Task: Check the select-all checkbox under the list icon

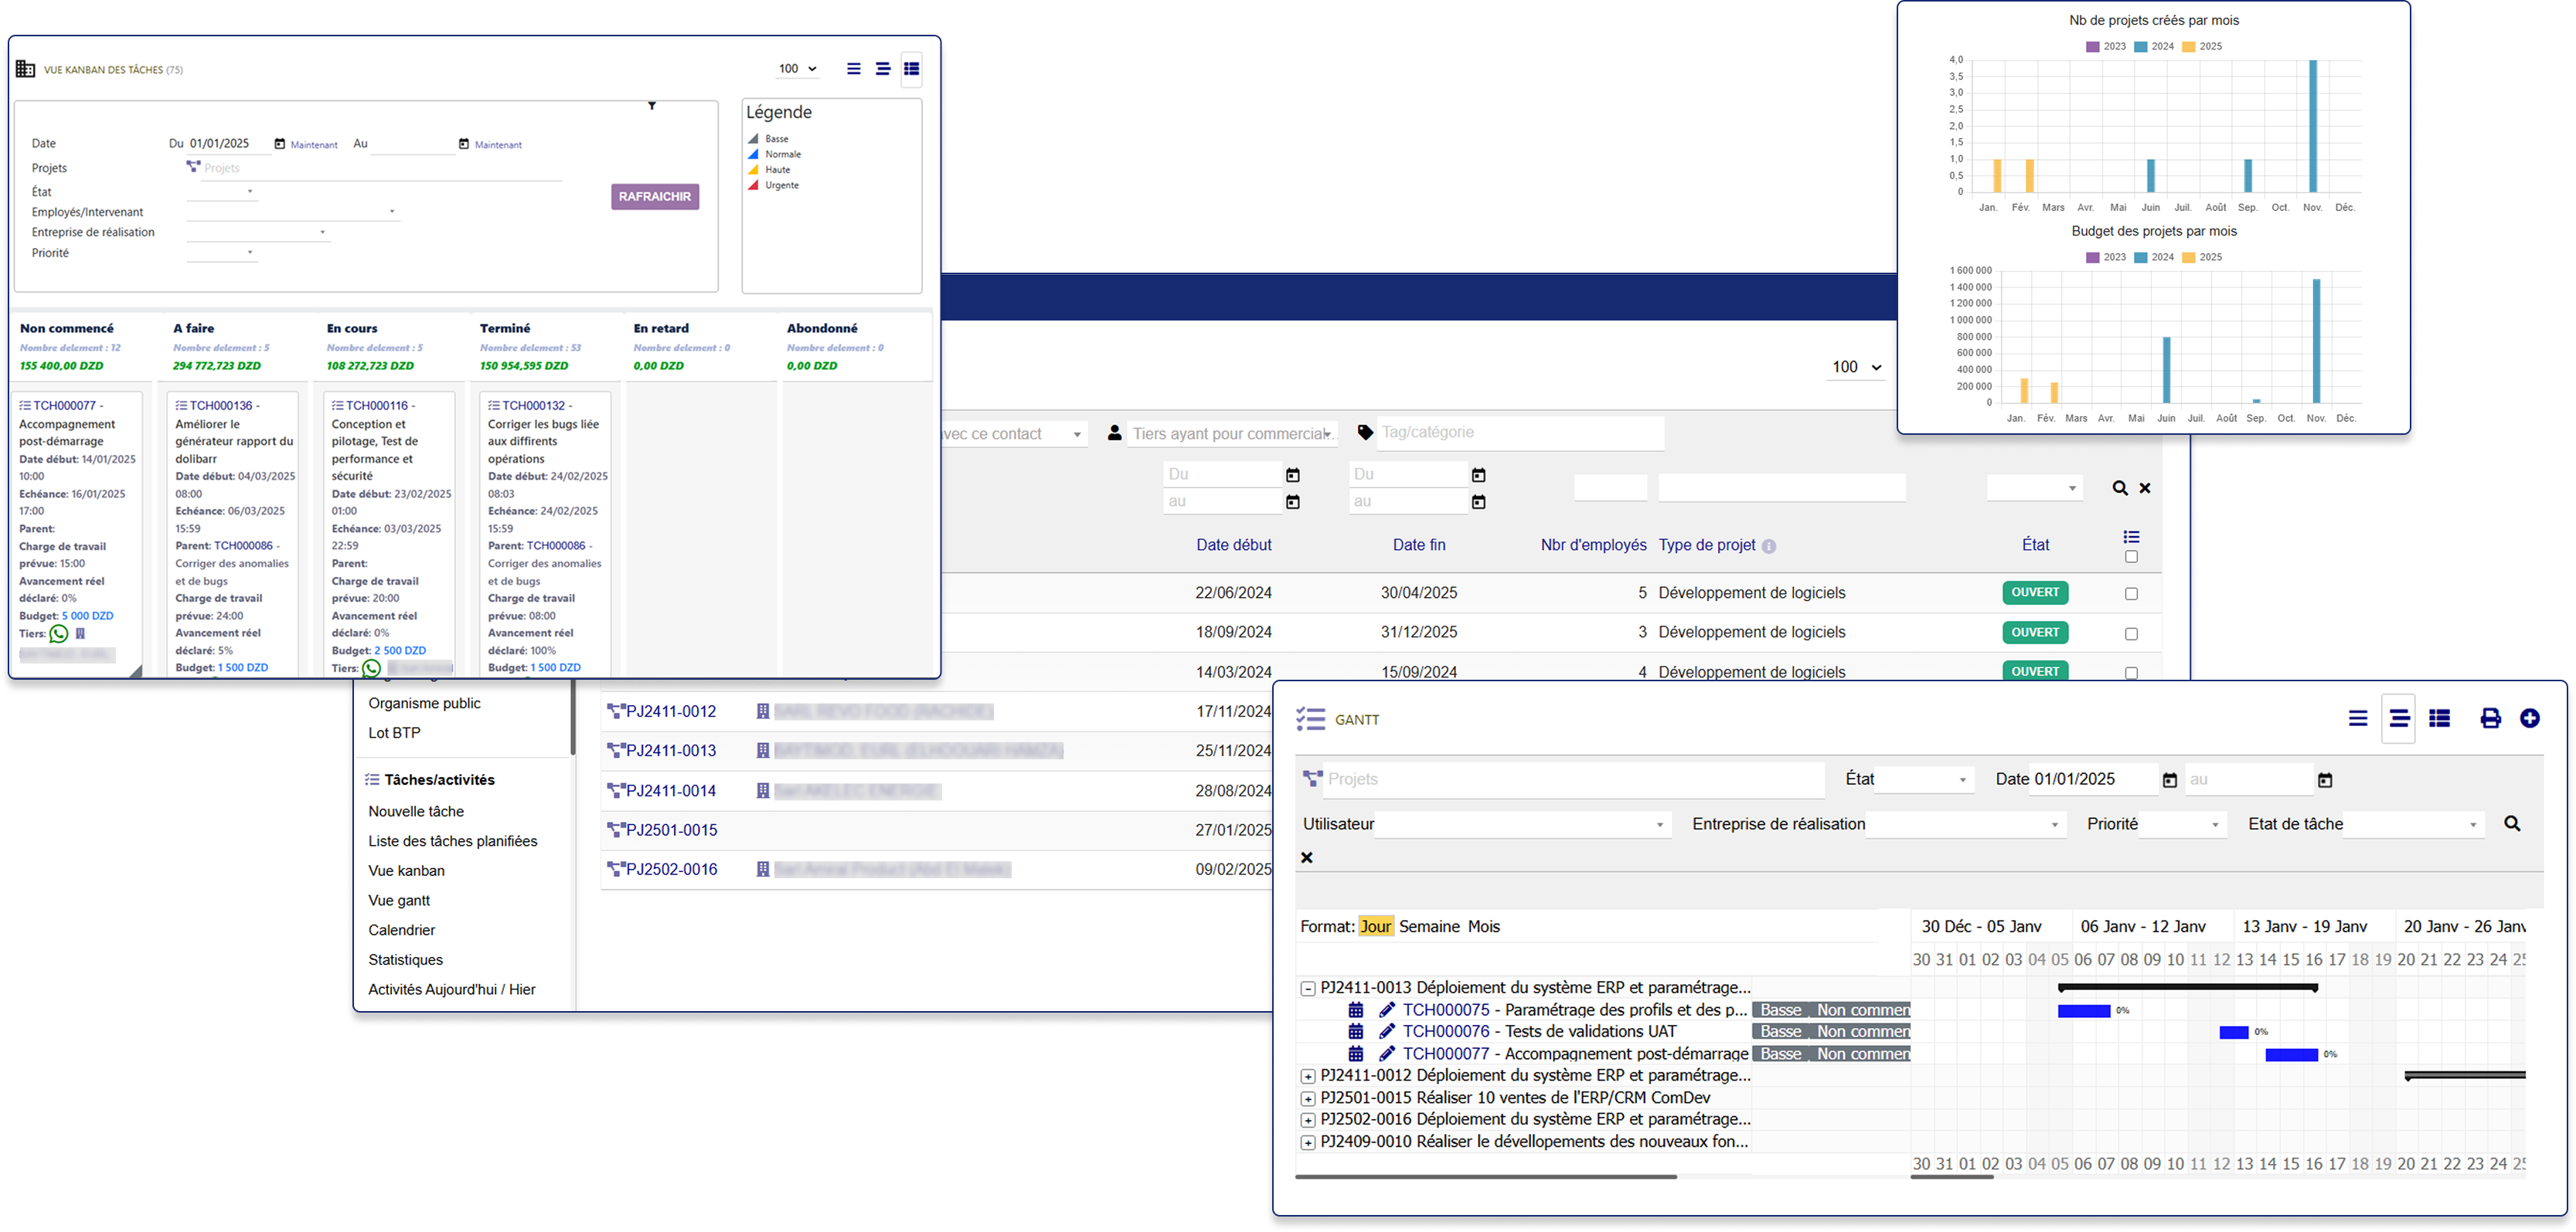Action: point(2131,558)
